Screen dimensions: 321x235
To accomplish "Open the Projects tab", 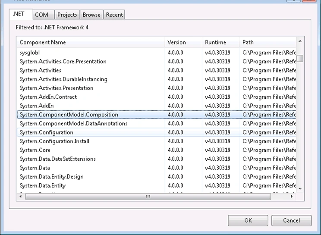I will click(x=67, y=15).
